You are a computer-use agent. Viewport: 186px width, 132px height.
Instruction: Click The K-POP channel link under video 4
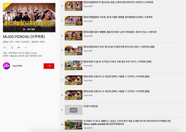coord(88,36)
